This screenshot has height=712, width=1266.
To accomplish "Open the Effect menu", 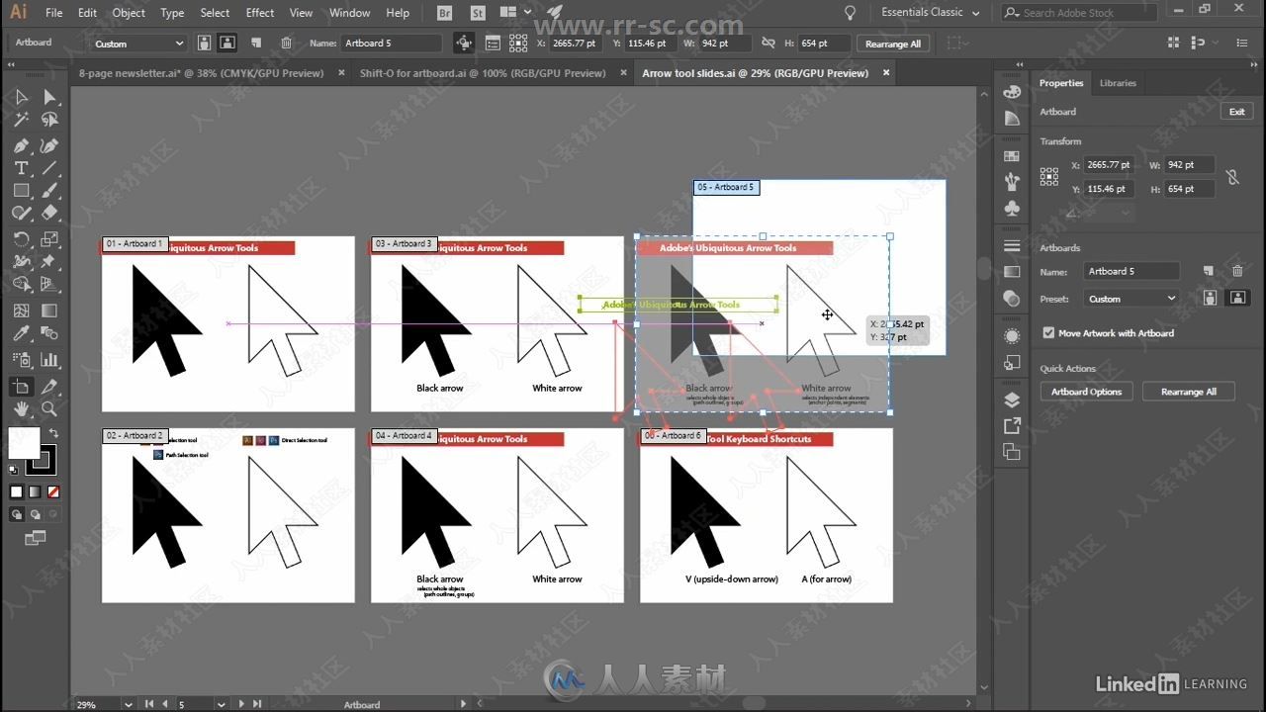I will (260, 13).
